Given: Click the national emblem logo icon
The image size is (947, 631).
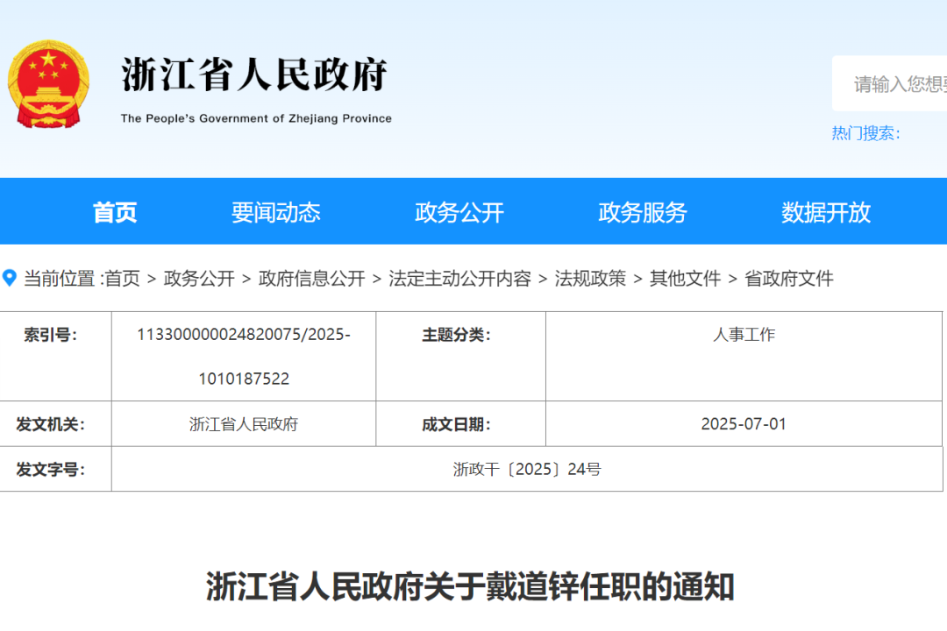Looking at the screenshot, I should (x=49, y=83).
